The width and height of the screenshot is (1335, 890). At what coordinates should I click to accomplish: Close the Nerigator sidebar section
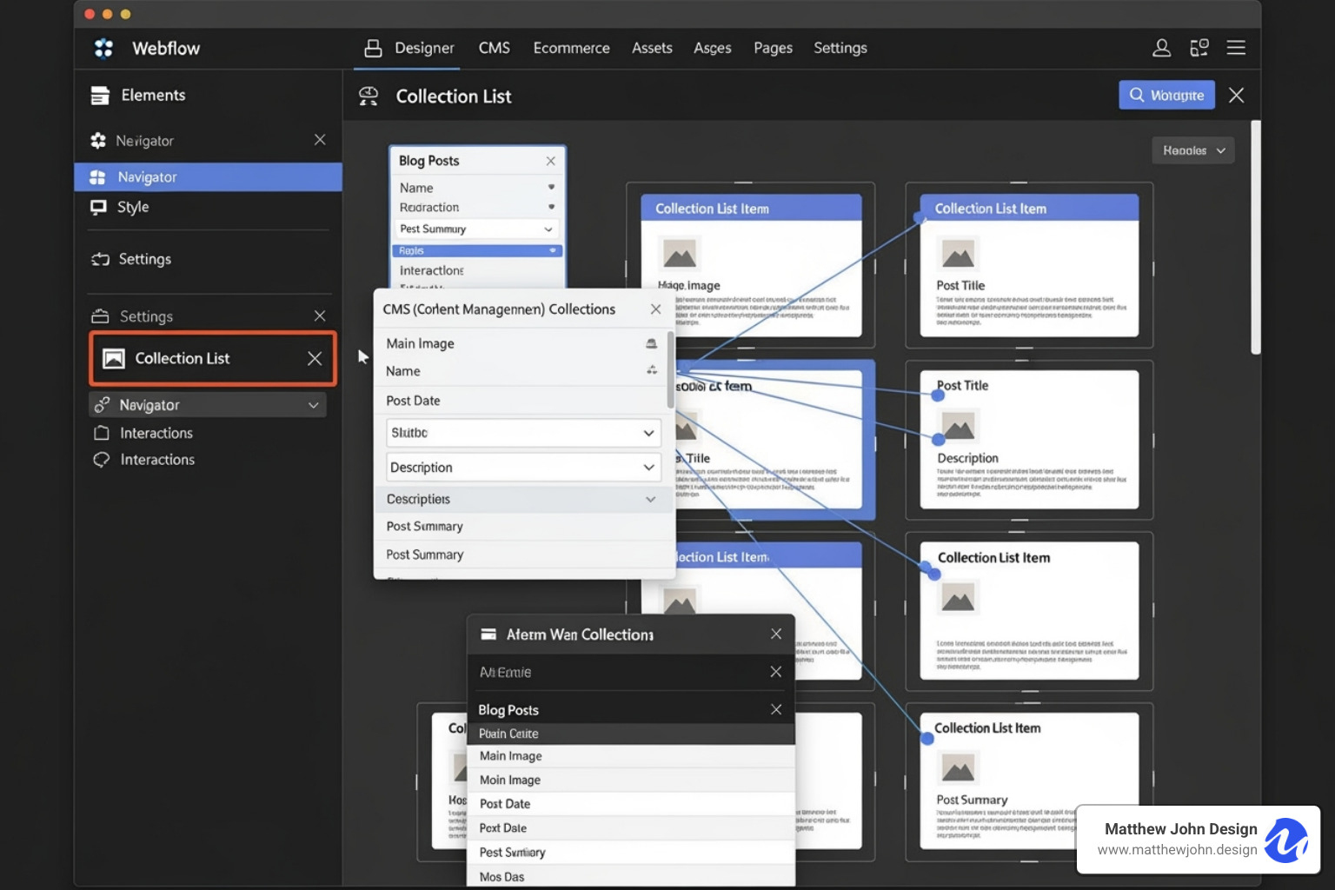pos(320,140)
